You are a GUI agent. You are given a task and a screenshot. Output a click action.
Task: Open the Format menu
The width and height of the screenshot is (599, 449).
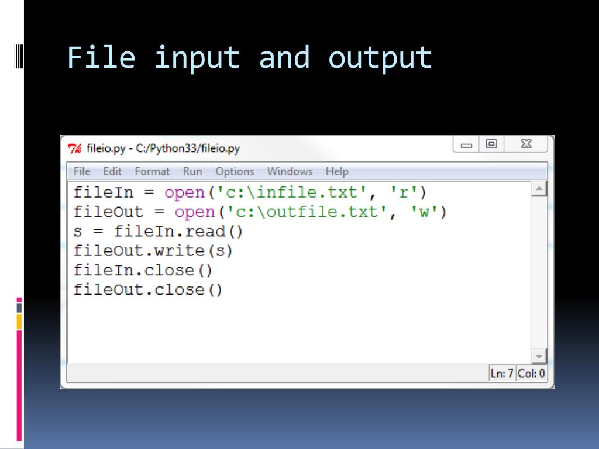coord(152,171)
